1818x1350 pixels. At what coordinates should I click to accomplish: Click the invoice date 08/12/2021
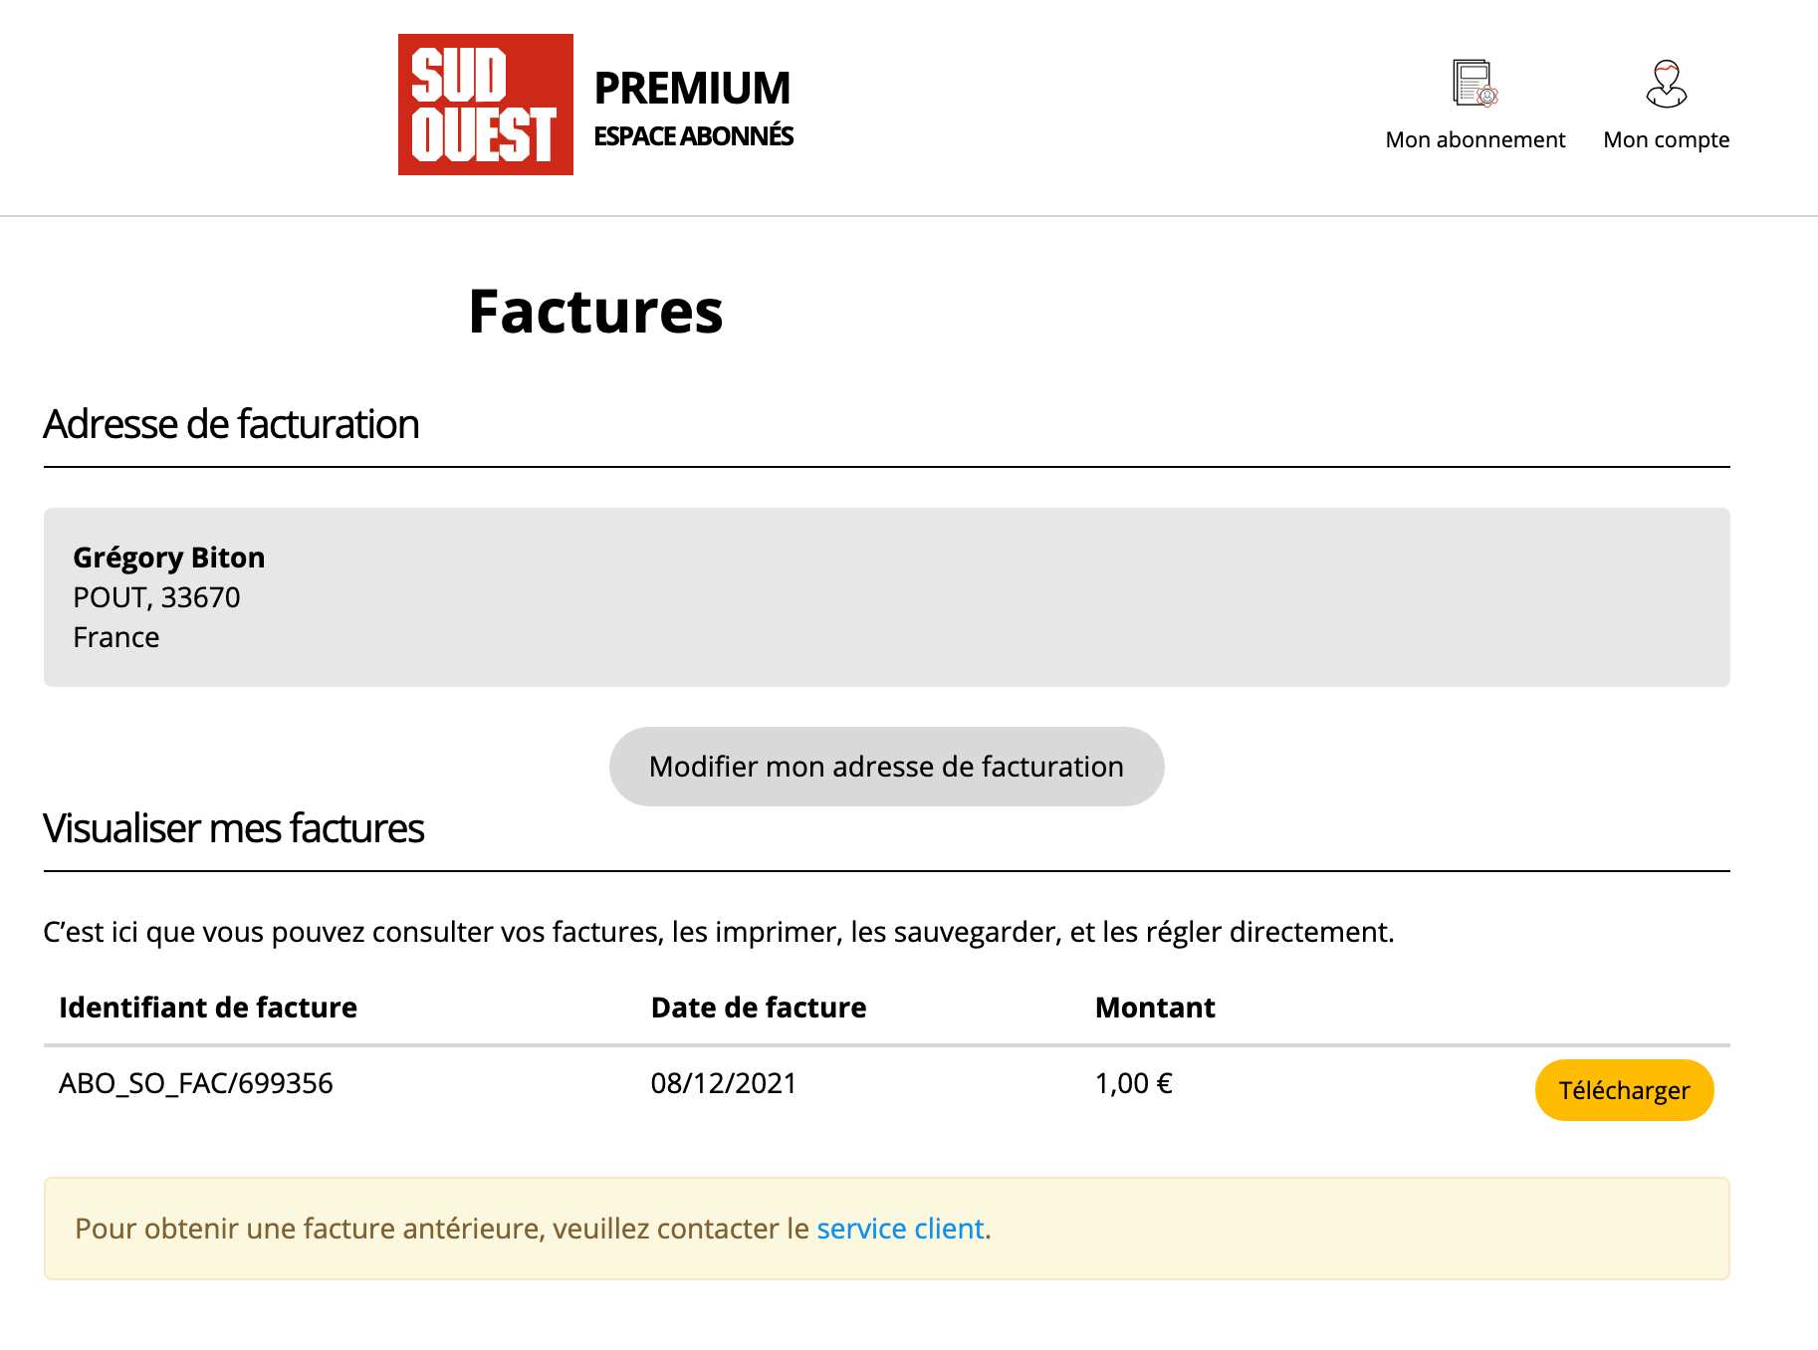click(x=724, y=1083)
